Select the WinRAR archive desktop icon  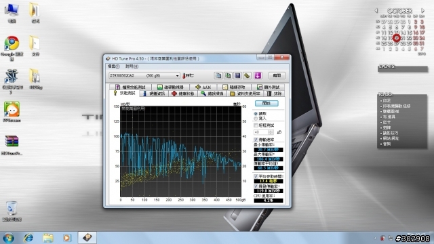coord(12,144)
